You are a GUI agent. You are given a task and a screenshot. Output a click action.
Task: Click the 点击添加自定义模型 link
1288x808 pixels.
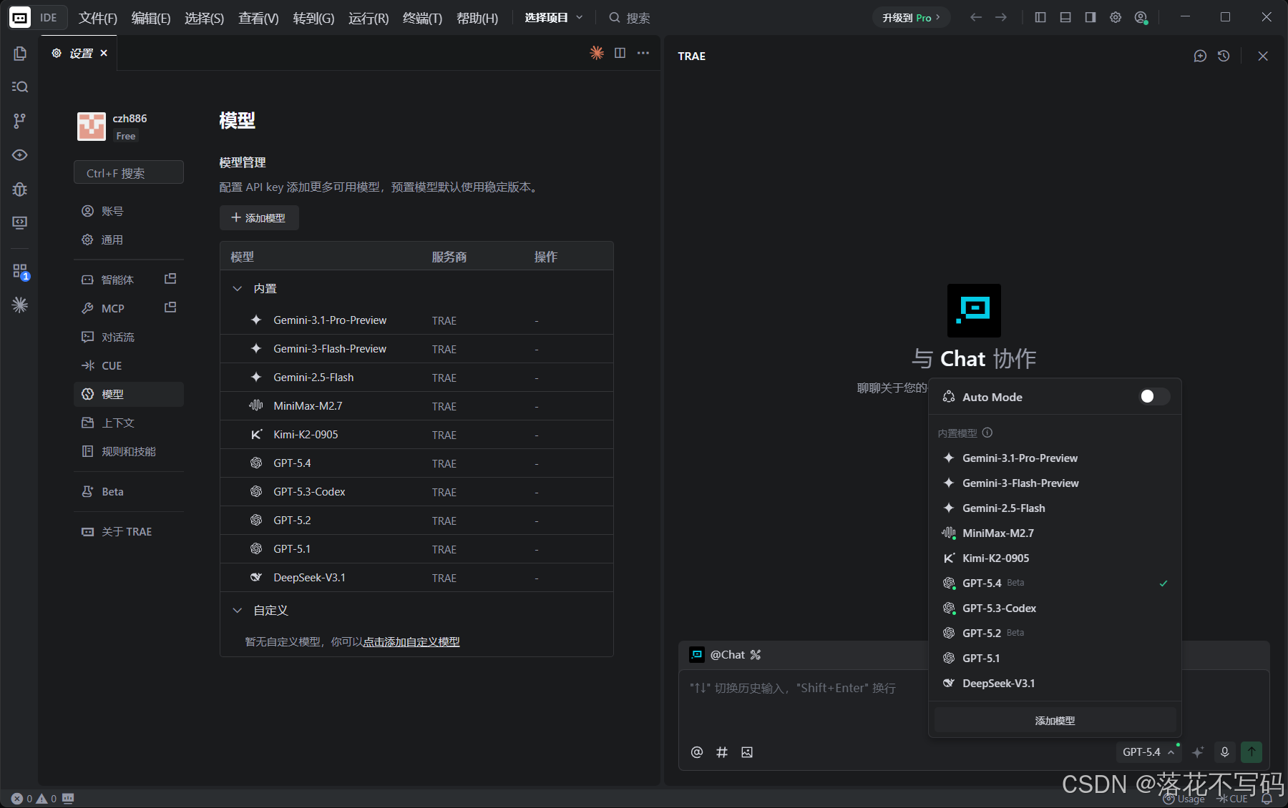tap(411, 641)
